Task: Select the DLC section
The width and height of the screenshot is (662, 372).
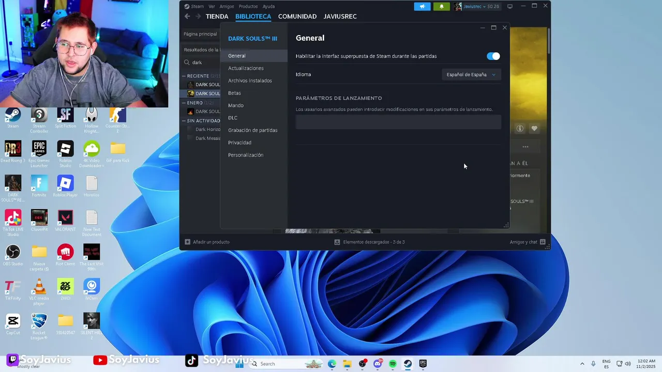Action: point(233,118)
